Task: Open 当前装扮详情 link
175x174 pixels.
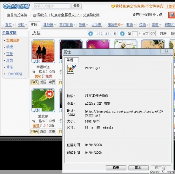Action: [17, 15]
